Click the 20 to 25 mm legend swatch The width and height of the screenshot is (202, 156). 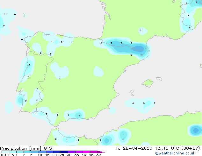tap(57, 152)
